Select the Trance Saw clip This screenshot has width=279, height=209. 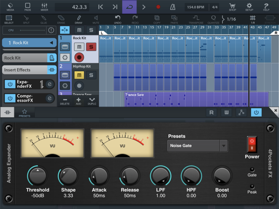pos(197,99)
